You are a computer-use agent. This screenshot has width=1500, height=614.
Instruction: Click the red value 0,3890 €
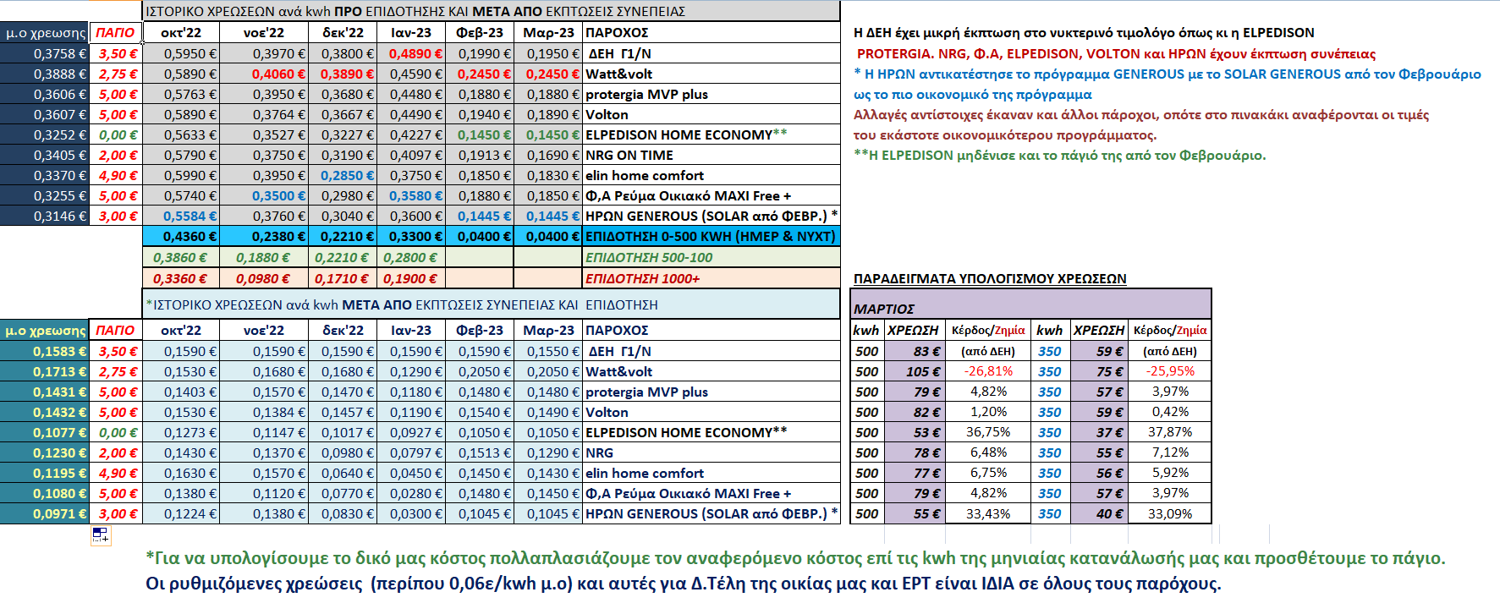pos(343,74)
